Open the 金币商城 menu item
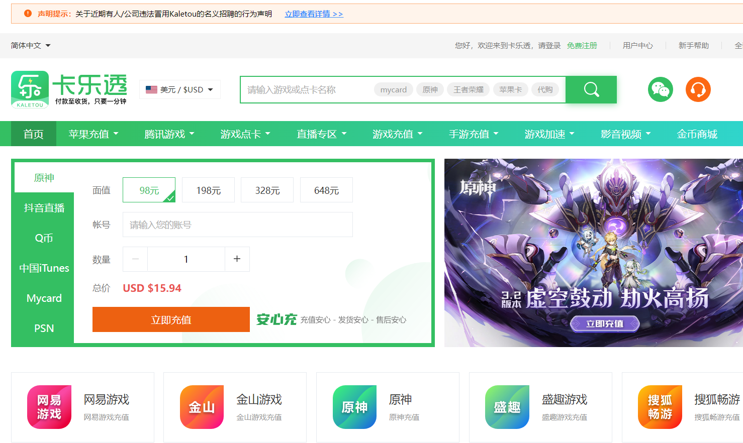The image size is (743, 443). pos(697,134)
